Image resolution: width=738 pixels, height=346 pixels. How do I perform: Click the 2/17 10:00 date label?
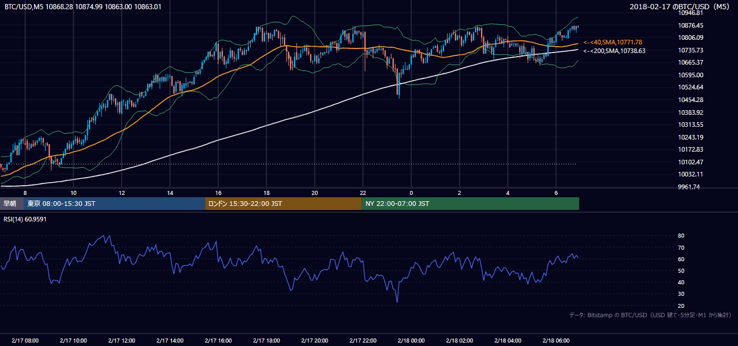73,340
